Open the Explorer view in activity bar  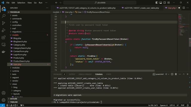[4, 9]
